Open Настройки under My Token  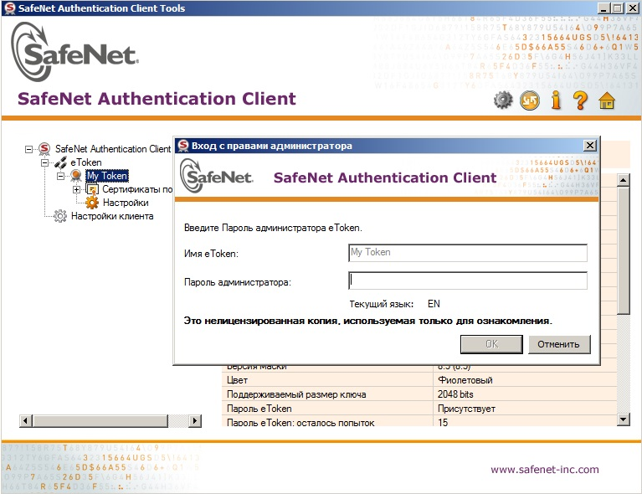126,203
